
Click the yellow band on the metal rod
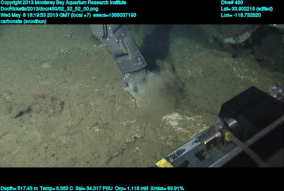point(228,136)
